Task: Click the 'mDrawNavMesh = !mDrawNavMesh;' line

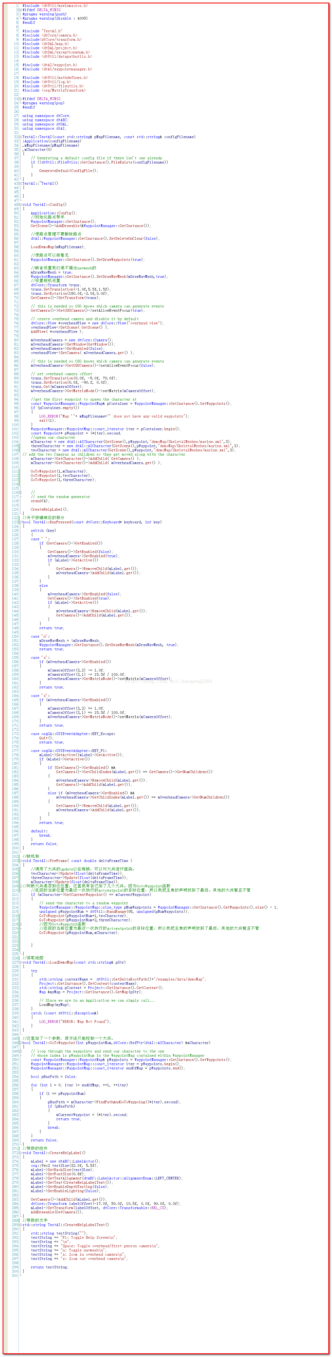Action: coord(70,641)
